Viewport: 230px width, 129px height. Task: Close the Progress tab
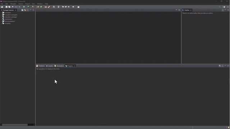click(74, 66)
